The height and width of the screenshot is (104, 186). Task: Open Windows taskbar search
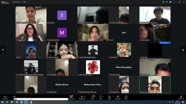pos(7,102)
